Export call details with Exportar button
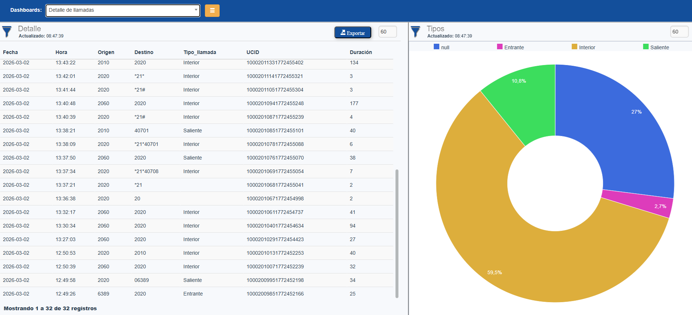692x315 pixels. click(x=352, y=33)
